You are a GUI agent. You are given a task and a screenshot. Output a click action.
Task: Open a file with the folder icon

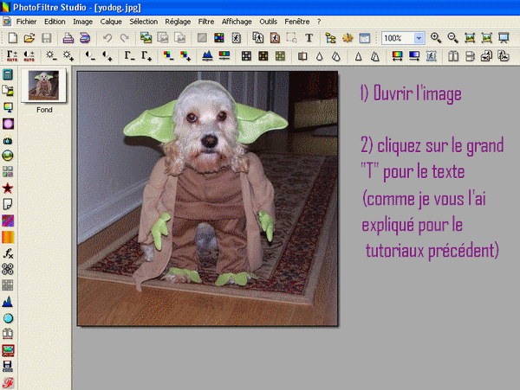[29, 38]
